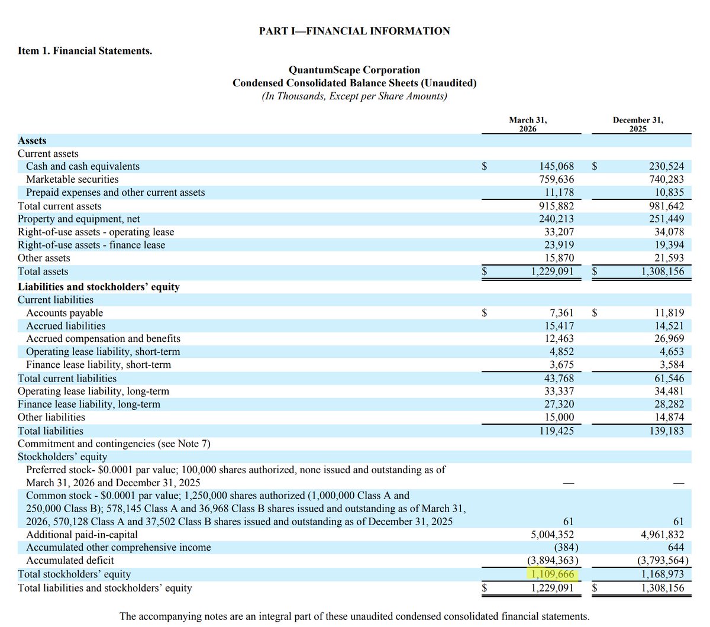
Task: Select 'Accumulated other comprehensive income' label
Action: (118, 548)
